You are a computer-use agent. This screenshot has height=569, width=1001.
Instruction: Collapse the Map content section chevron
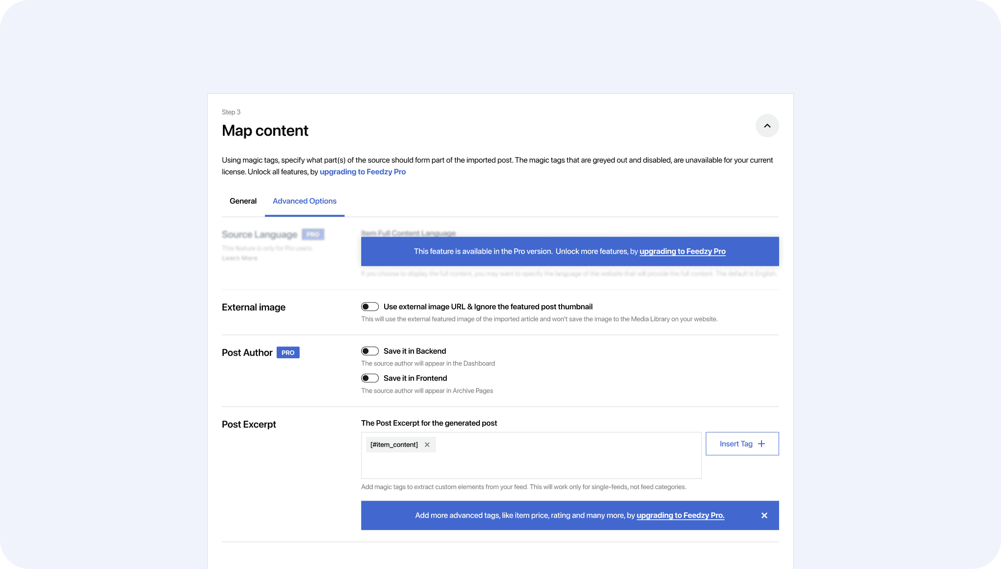[x=767, y=126]
